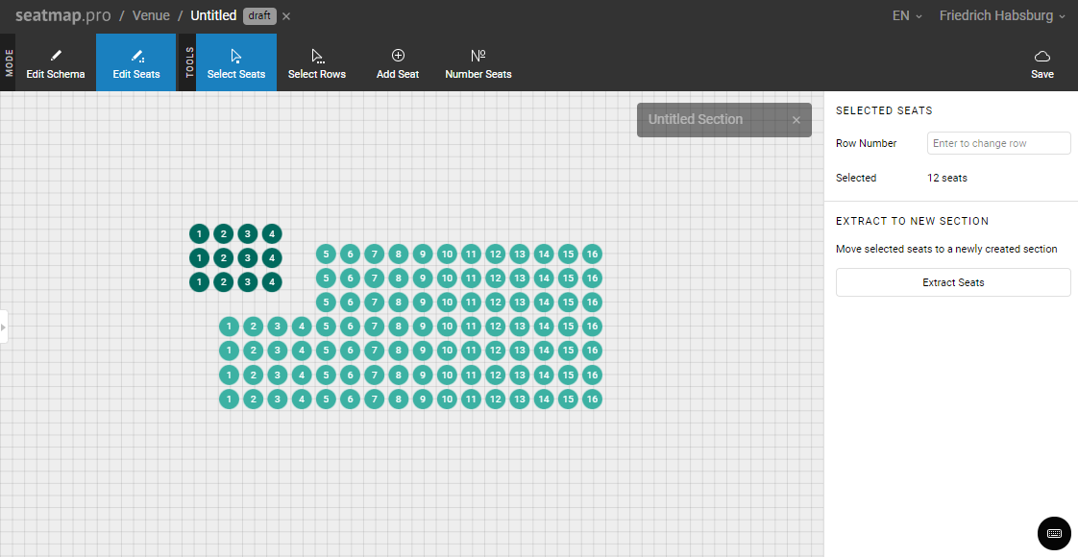Toggle selected dark seat 1 in top row
Image resolution: width=1078 pixels, height=557 pixels.
point(199,233)
